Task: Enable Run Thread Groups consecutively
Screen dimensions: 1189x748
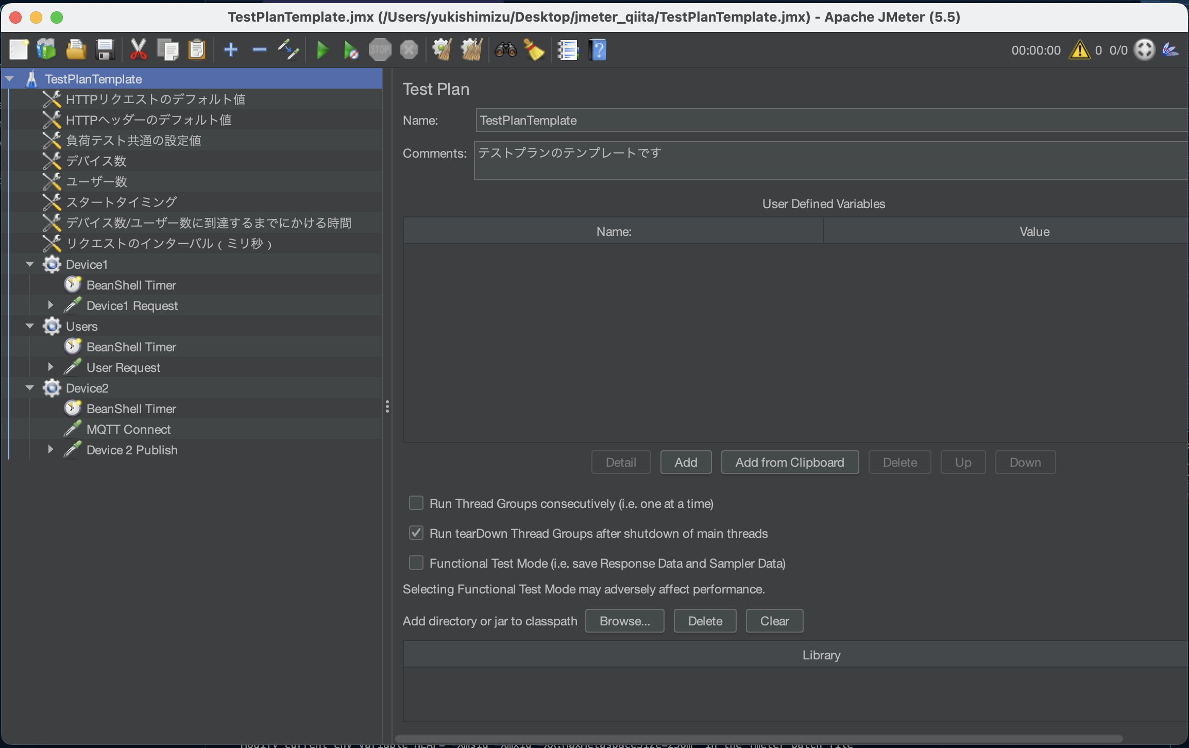Action: pyautogui.click(x=416, y=503)
